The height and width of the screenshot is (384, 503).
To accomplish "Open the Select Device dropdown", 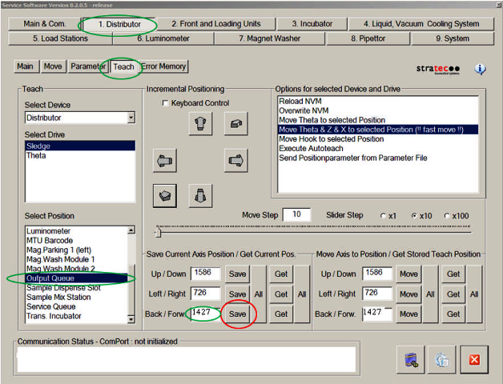I will pos(131,118).
